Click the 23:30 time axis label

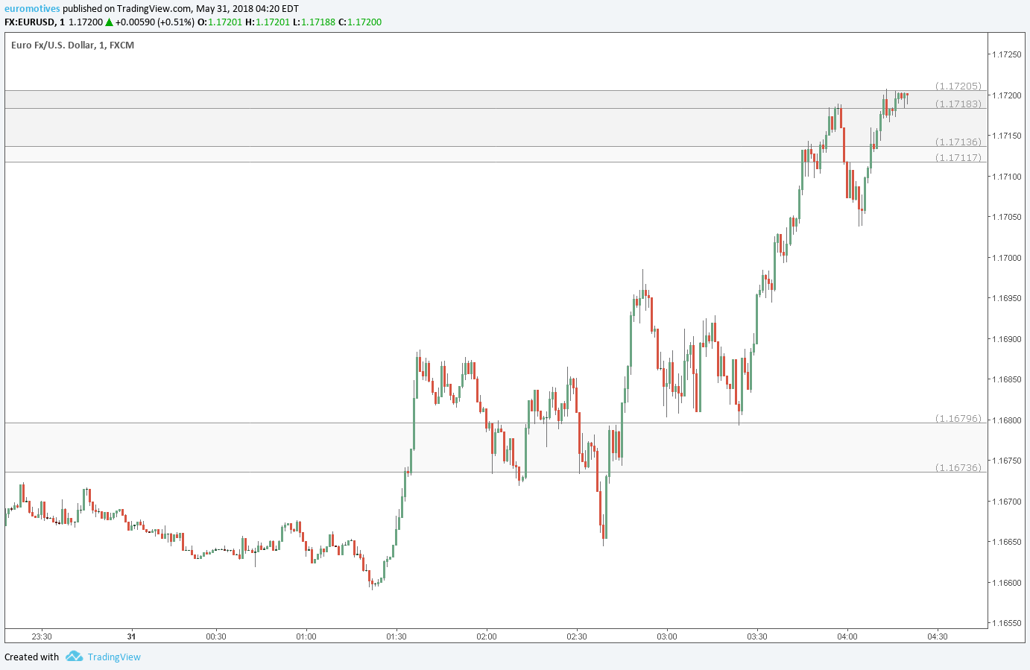coord(42,636)
